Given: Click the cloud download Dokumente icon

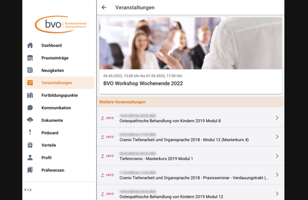Looking at the screenshot, I should (x=30, y=120).
